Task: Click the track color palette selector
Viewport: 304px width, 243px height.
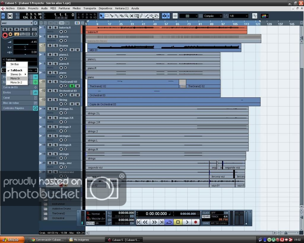Action: pos(264,16)
